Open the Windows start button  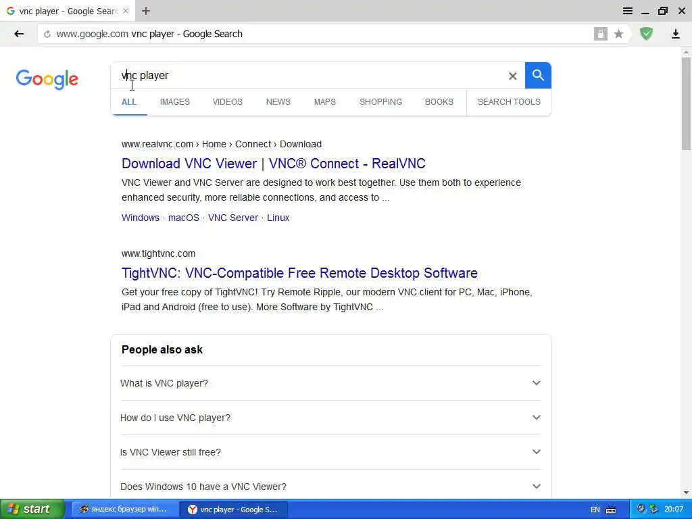click(32, 509)
